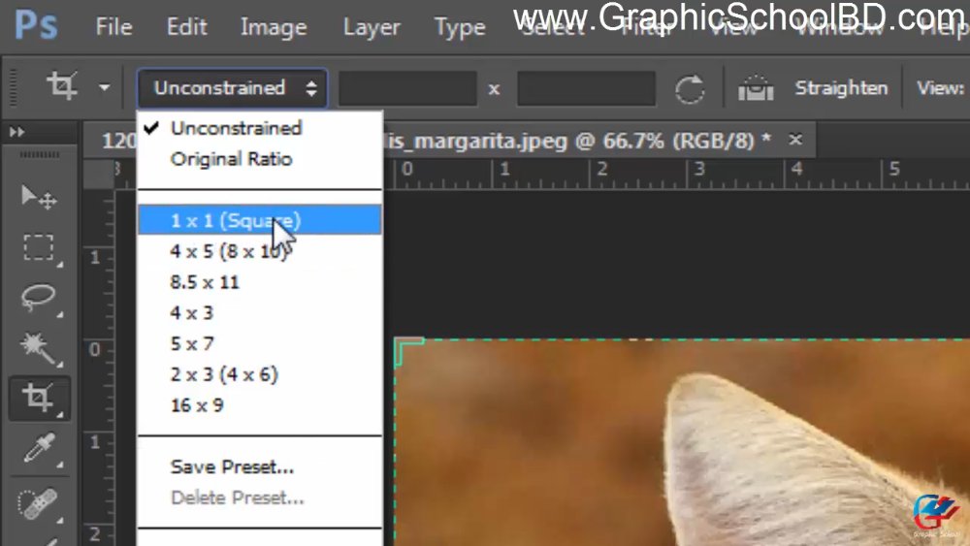The width and height of the screenshot is (970, 546).
Task: Click the options bar gripper handle
Action: [x=14, y=87]
